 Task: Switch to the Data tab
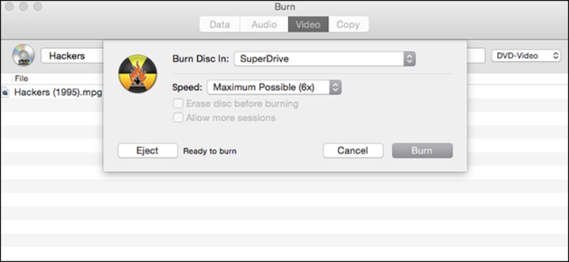pos(220,25)
